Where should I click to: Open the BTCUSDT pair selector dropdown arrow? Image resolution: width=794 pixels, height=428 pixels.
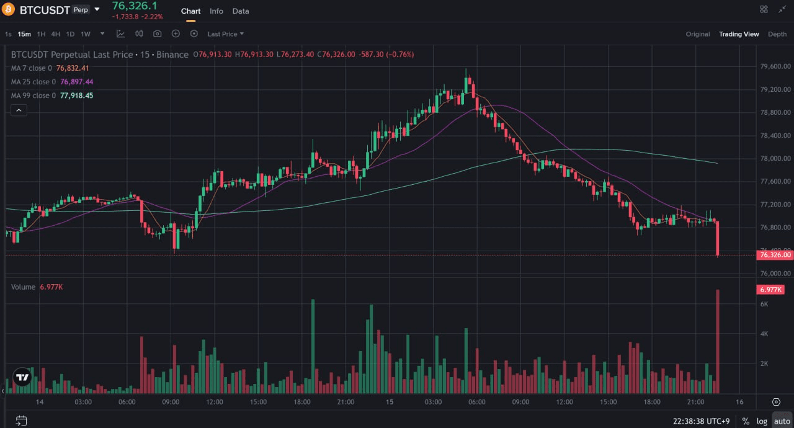(x=97, y=10)
